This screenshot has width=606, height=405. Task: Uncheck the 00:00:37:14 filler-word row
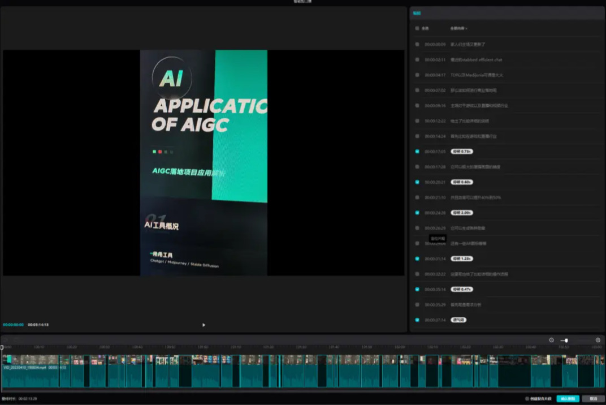pyautogui.click(x=417, y=320)
